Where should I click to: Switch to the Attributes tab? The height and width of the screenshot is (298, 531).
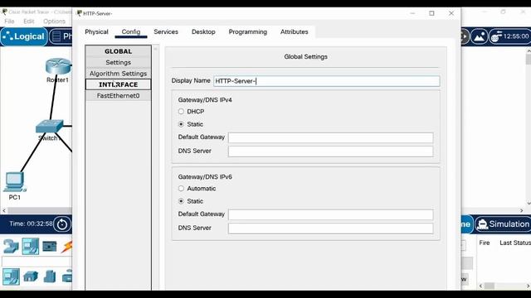[x=295, y=31]
